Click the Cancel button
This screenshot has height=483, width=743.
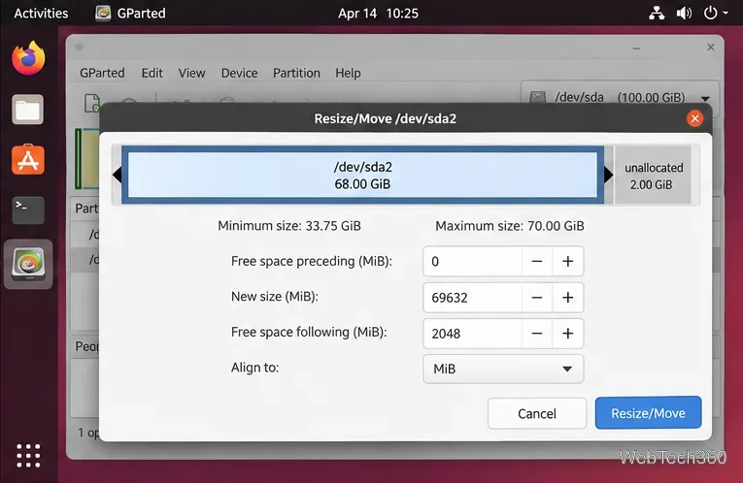tap(537, 413)
